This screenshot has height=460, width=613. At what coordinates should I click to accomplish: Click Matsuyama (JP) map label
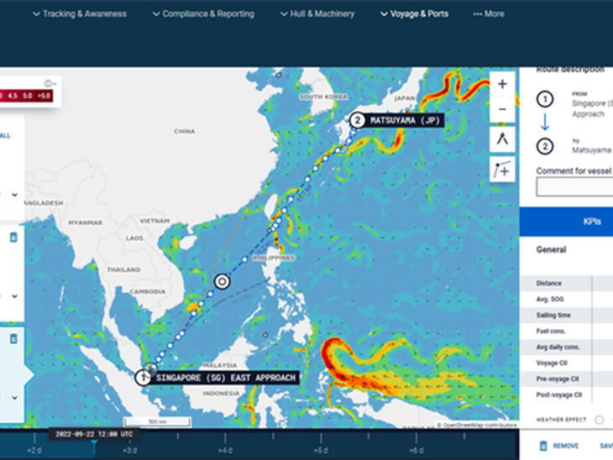(x=405, y=120)
